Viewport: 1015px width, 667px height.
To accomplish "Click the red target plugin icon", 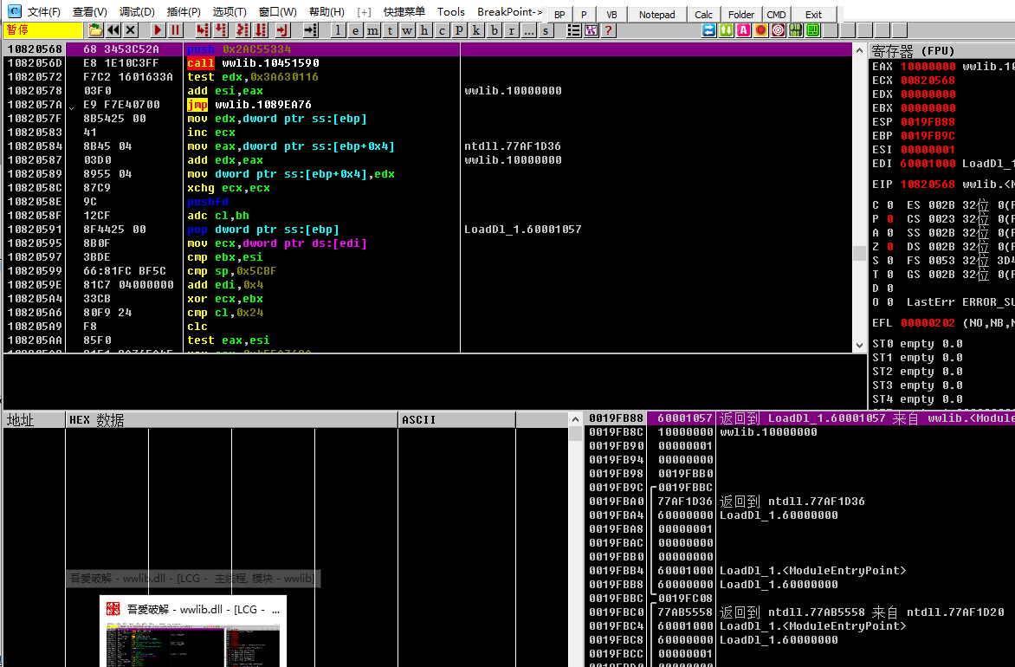I will (x=778, y=29).
